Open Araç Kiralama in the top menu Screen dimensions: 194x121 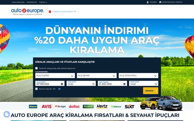18,2
